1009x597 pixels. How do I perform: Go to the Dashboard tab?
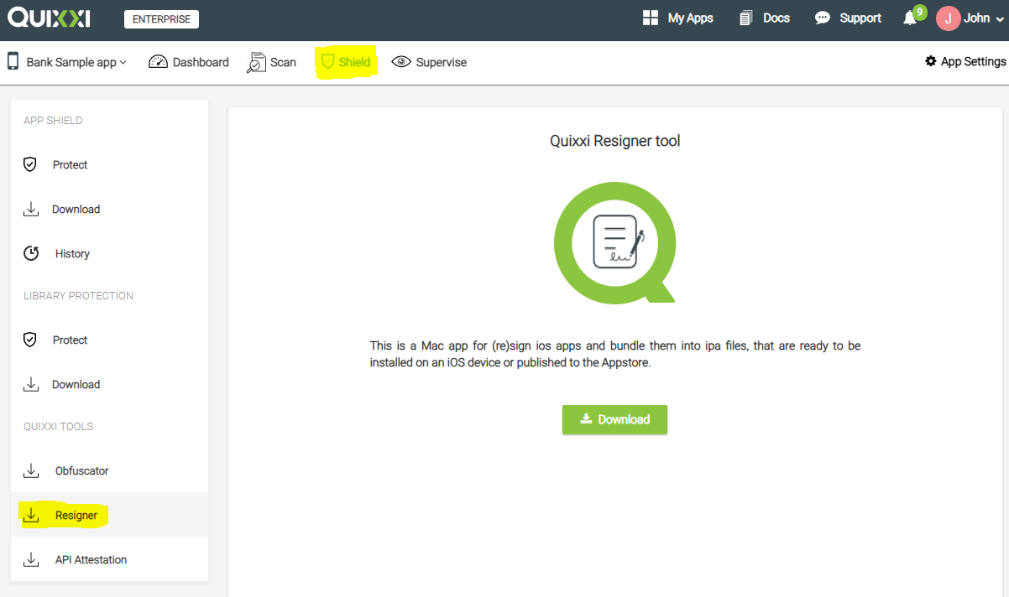click(201, 62)
